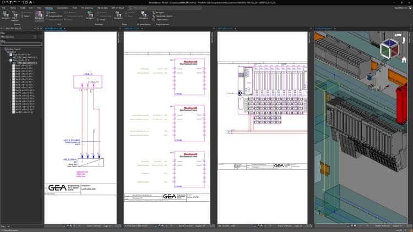
Task: Tick the Slot 5 checkbox in tree
Action: tap(15, 78)
